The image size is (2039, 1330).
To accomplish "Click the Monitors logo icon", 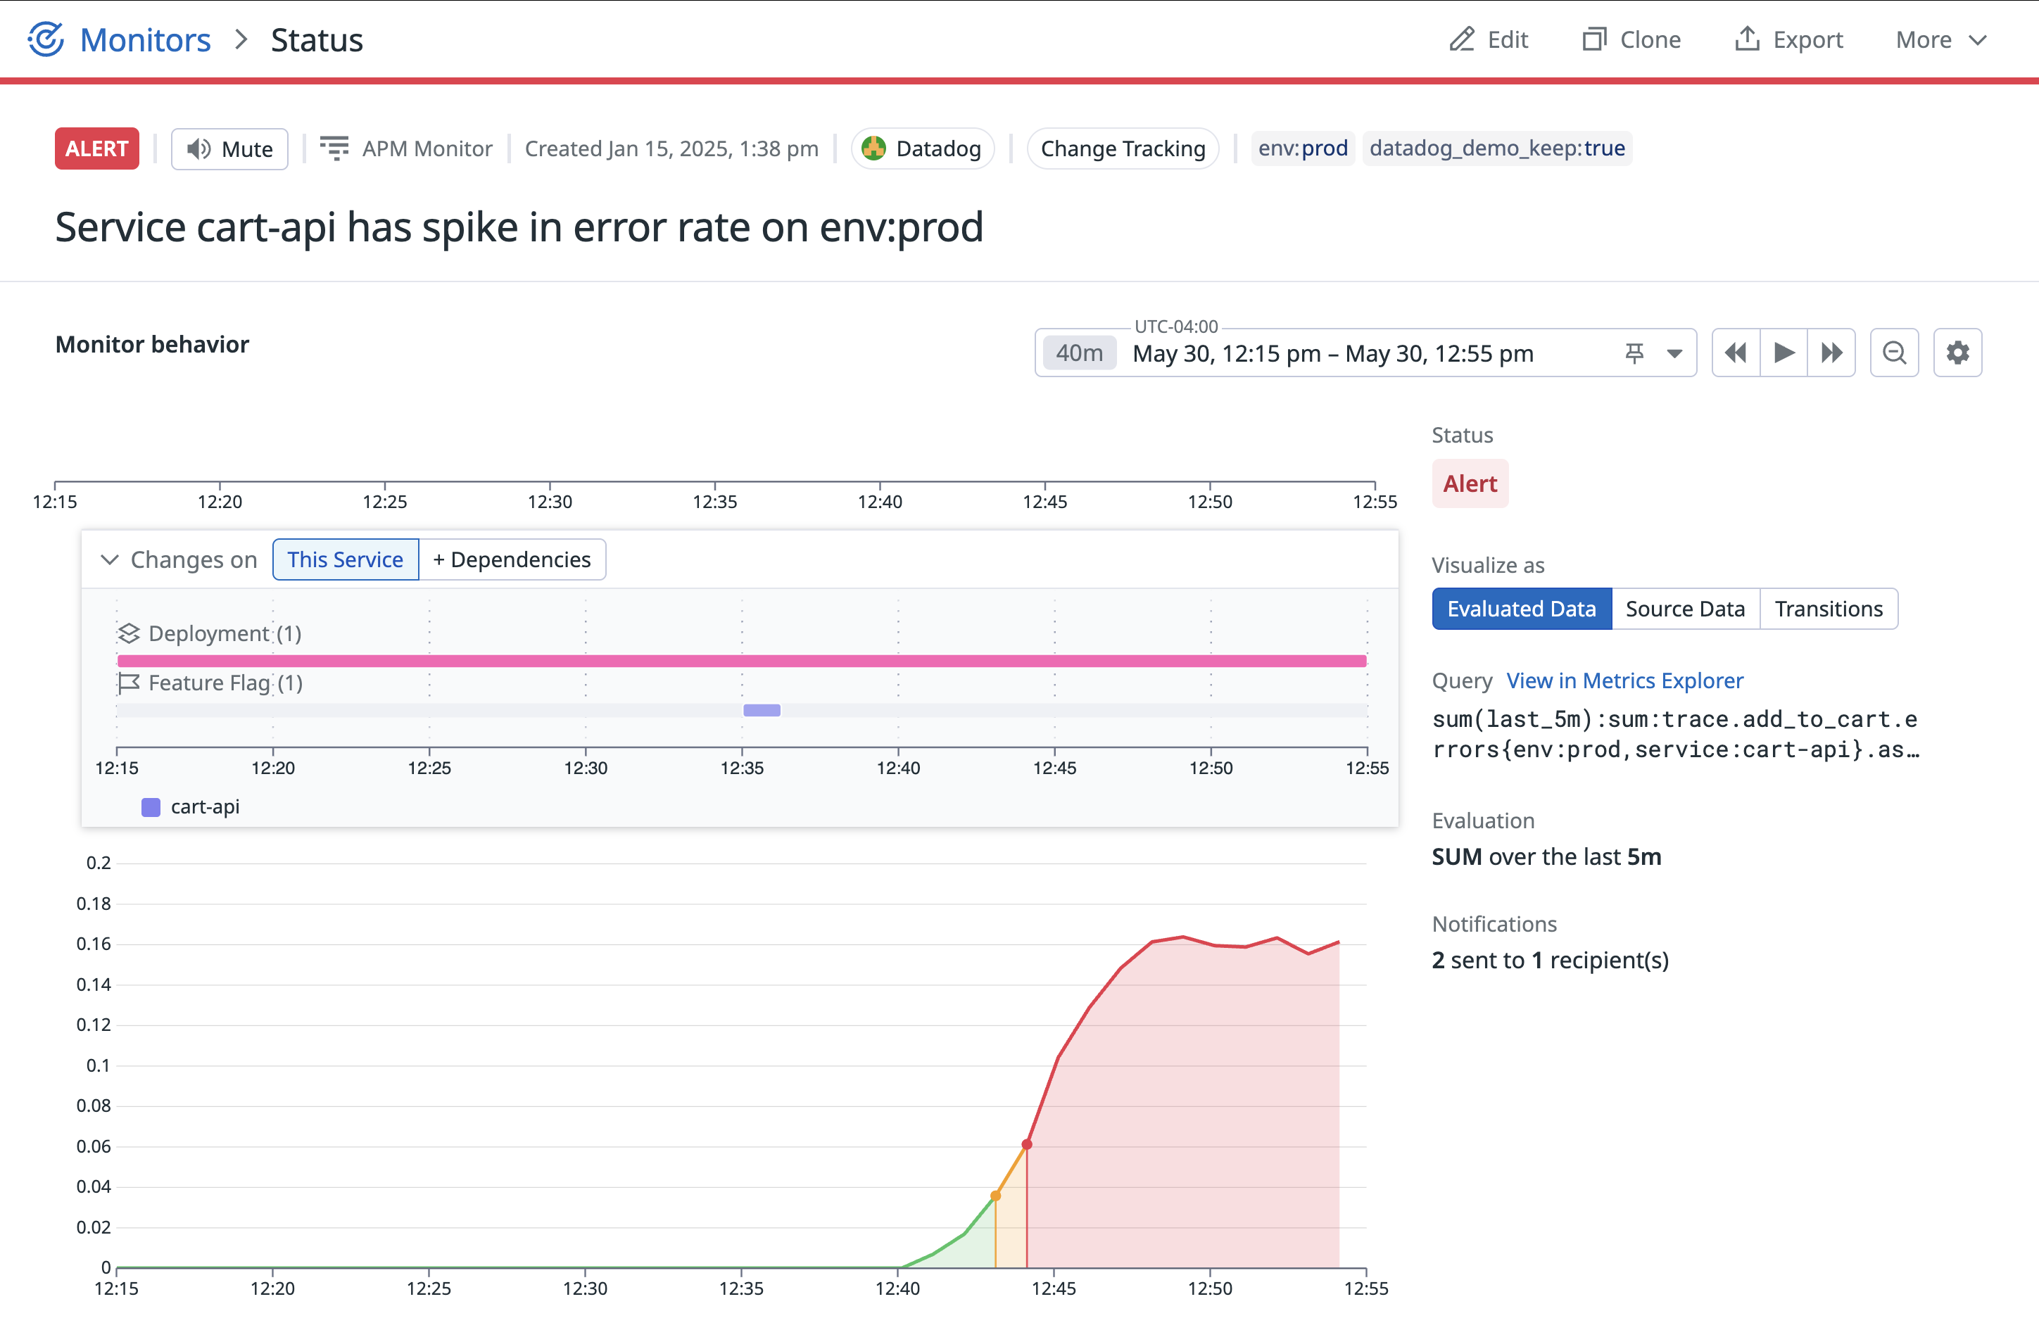I will (46, 39).
